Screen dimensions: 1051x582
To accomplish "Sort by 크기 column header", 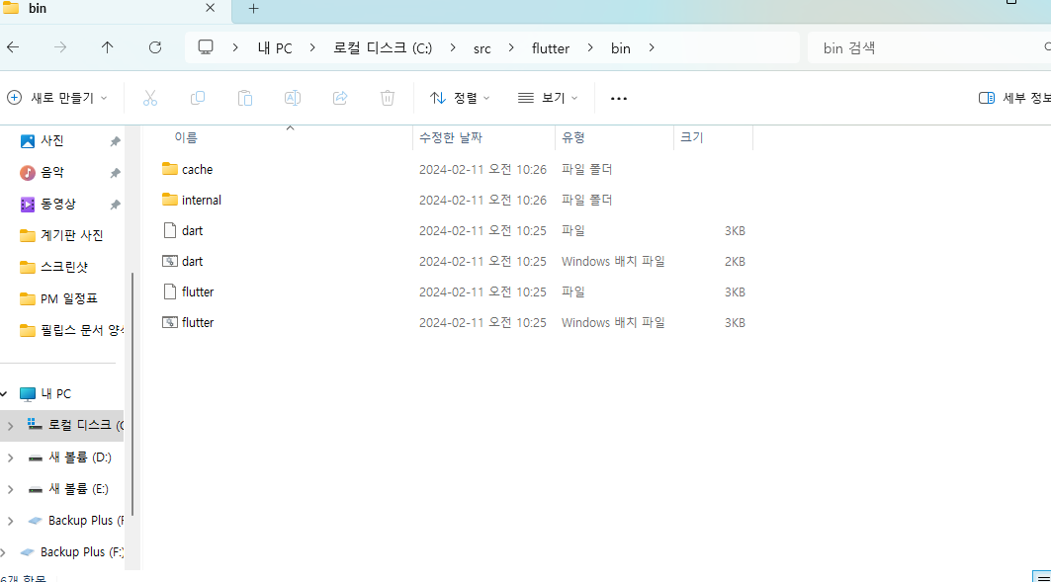I will 692,137.
